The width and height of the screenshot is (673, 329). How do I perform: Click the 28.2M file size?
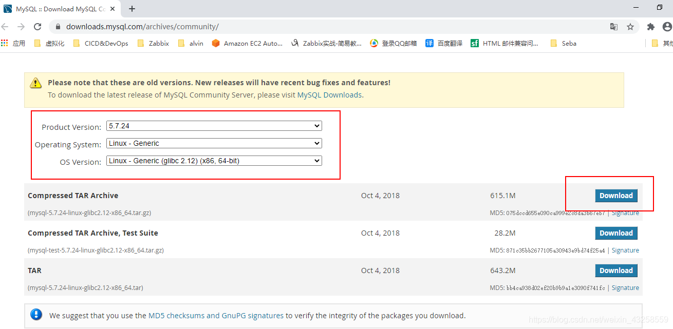click(x=505, y=233)
